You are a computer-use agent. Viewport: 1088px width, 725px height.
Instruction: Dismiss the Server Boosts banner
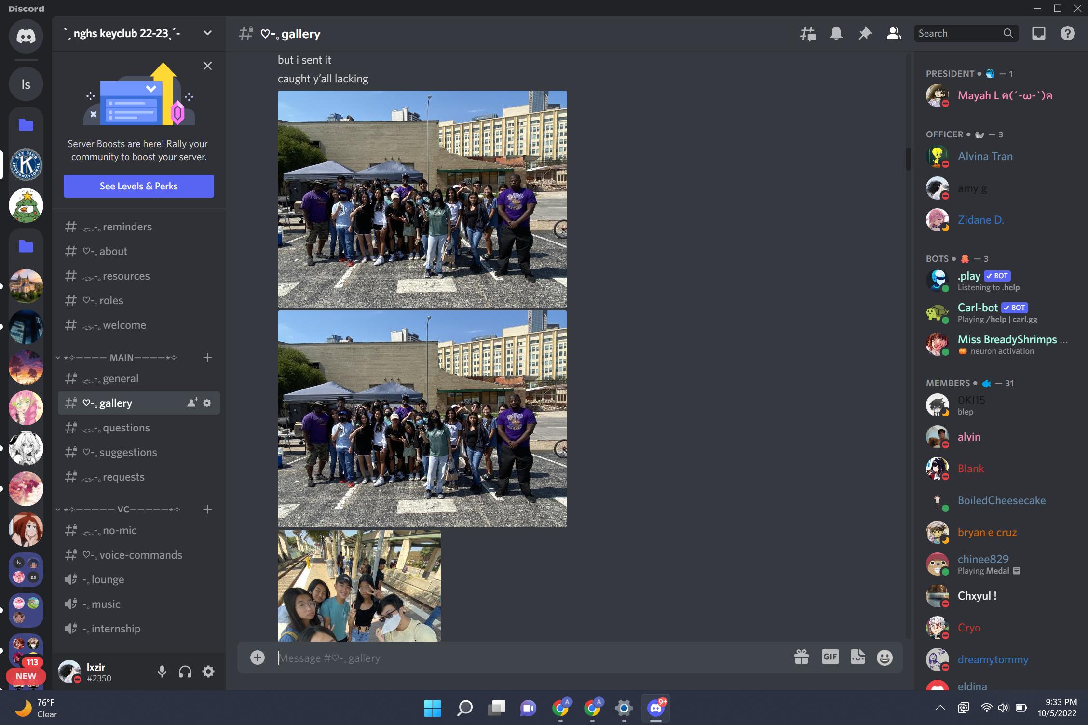pyautogui.click(x=207, y=66)
